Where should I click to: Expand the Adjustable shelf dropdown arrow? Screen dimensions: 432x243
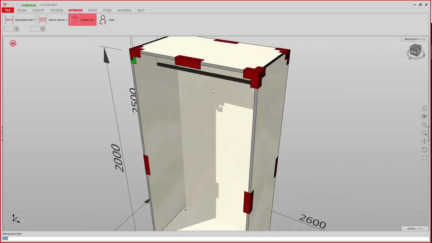34,20
